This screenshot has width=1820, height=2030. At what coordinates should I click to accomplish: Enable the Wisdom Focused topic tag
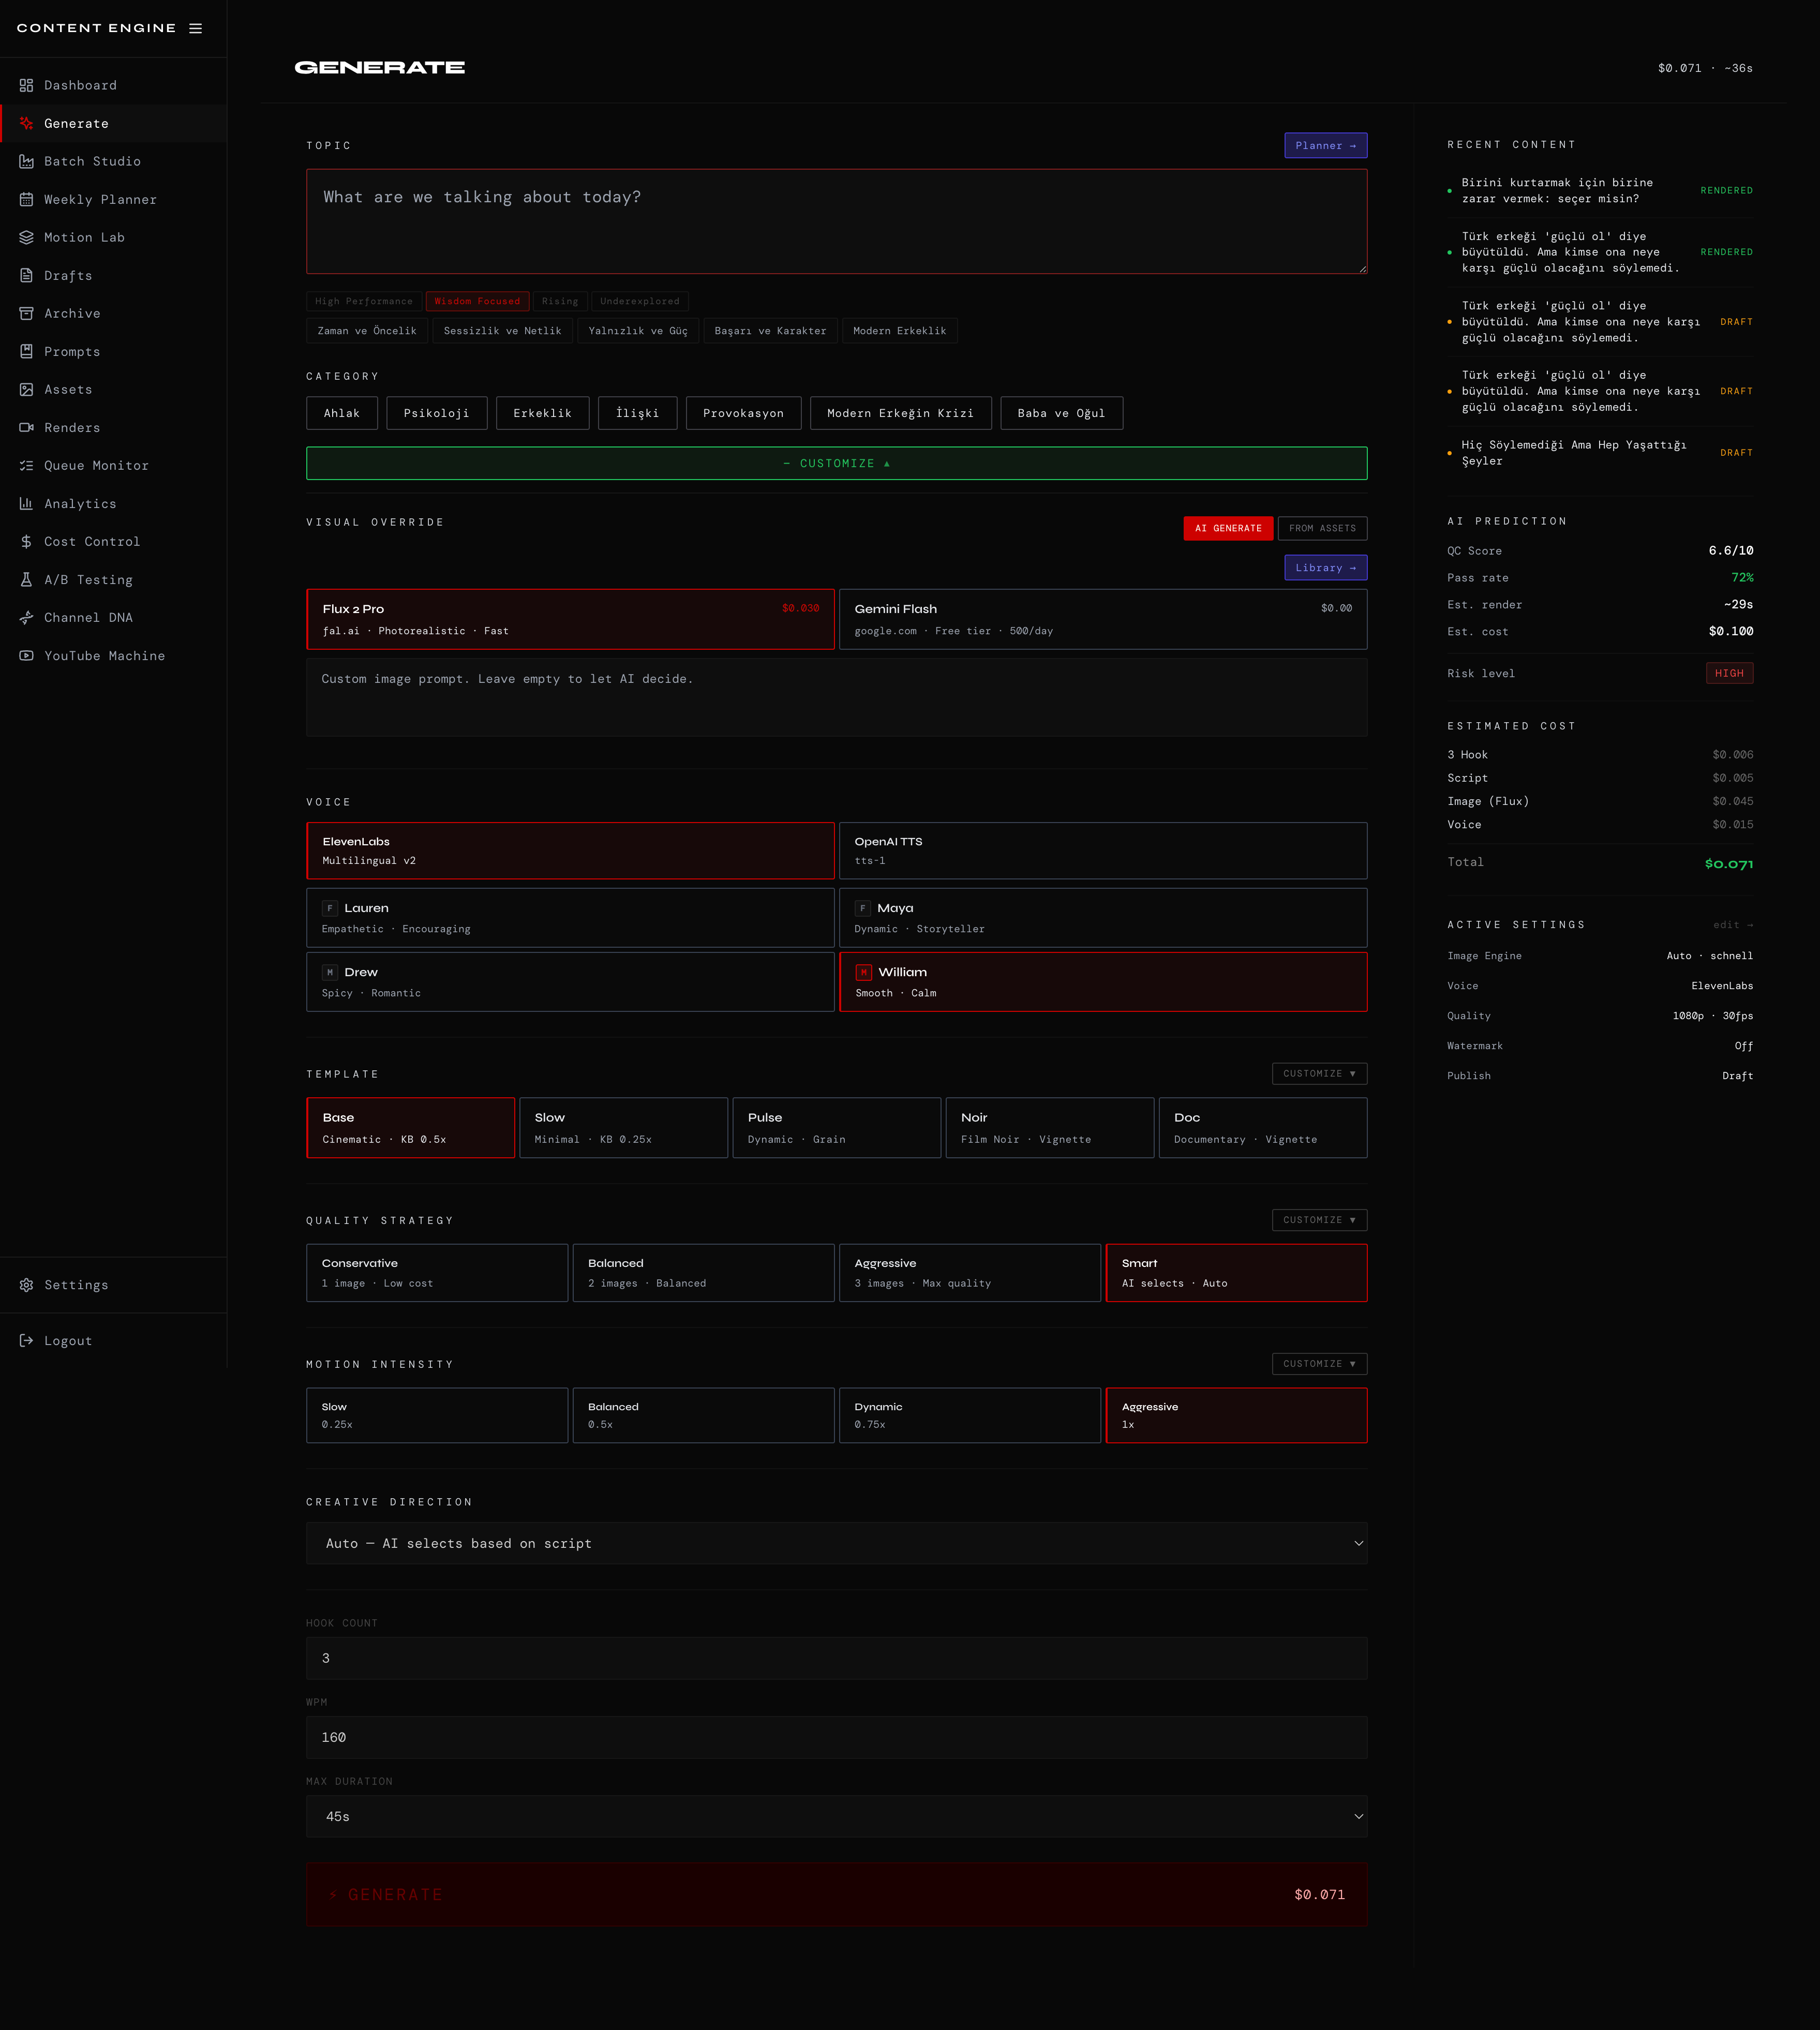[x=477, y=301]
